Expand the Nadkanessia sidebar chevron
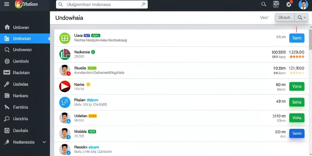The image size is (312, 156). click(44, 142)
